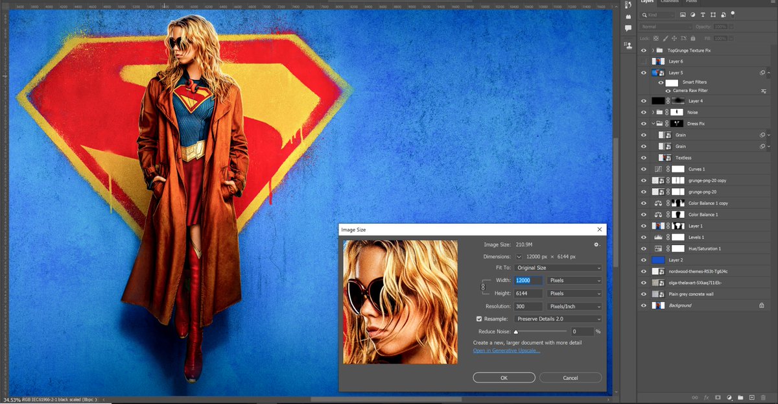Screen dimensions: 778x404
Task: Hide Camera Raw Filter eye
Action: click(x=667, y=91)
